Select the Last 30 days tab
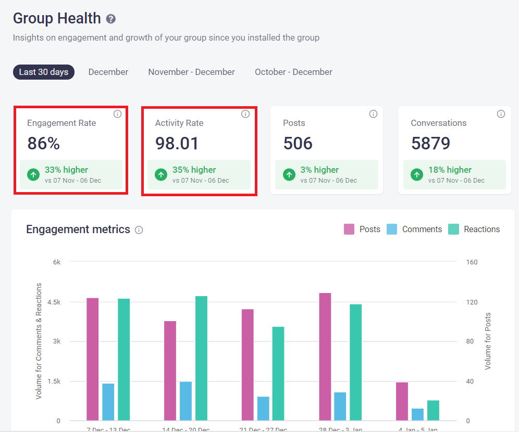 tap(44, 72)
